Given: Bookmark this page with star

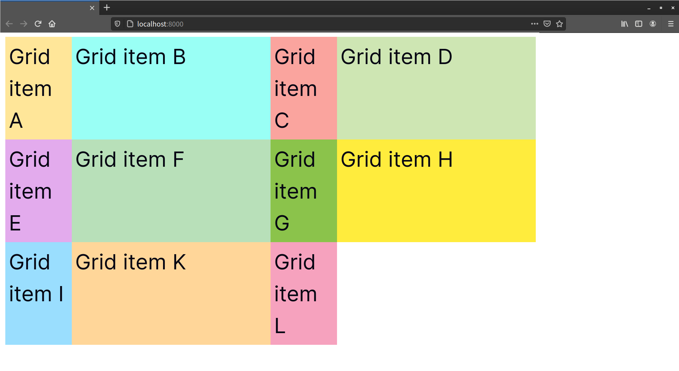Looking at the screenshot, I should tap(559, 24).
